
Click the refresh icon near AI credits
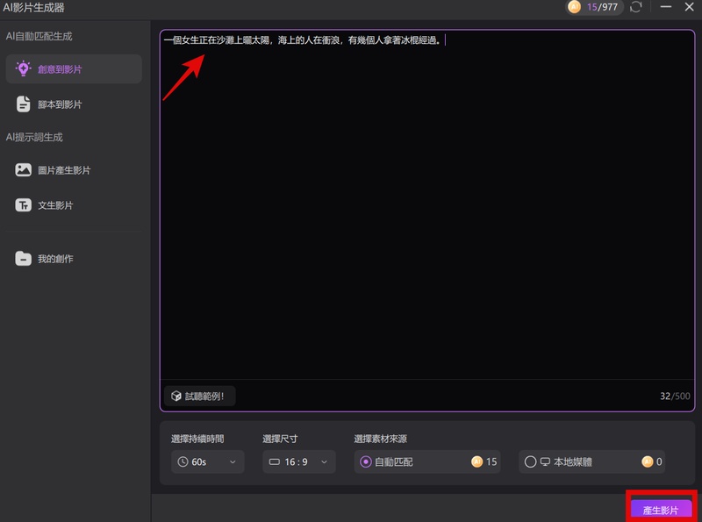click(x=634, y=9)
